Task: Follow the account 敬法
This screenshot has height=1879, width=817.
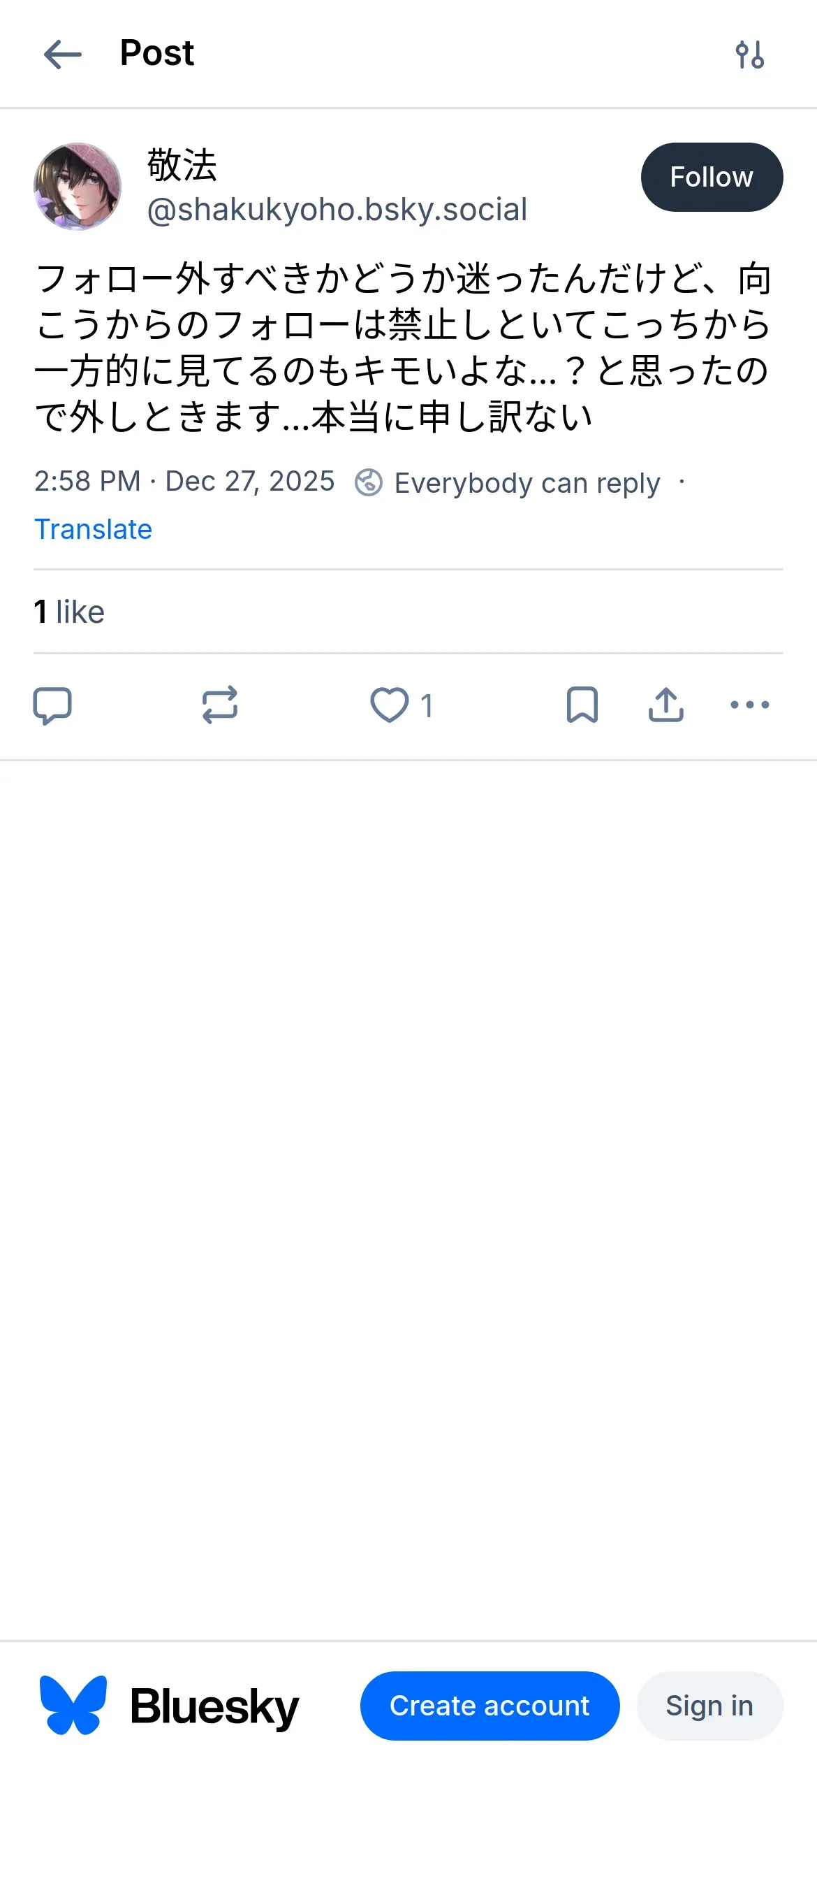Action: (711, 178)
